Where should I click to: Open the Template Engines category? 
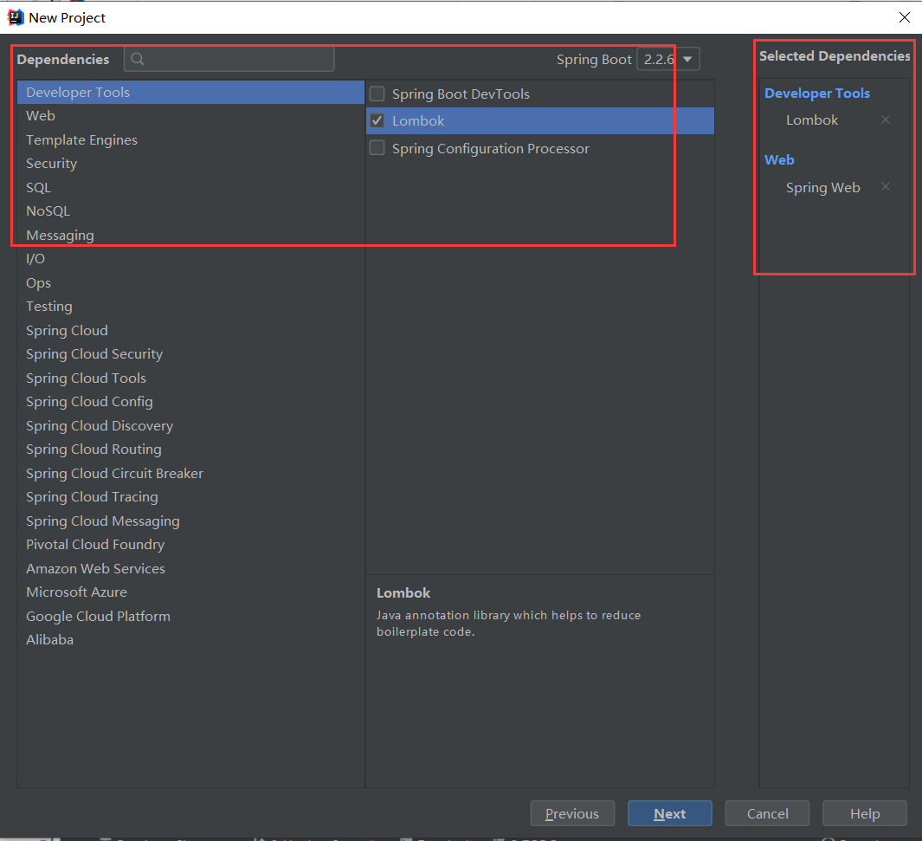coord(190,140)
